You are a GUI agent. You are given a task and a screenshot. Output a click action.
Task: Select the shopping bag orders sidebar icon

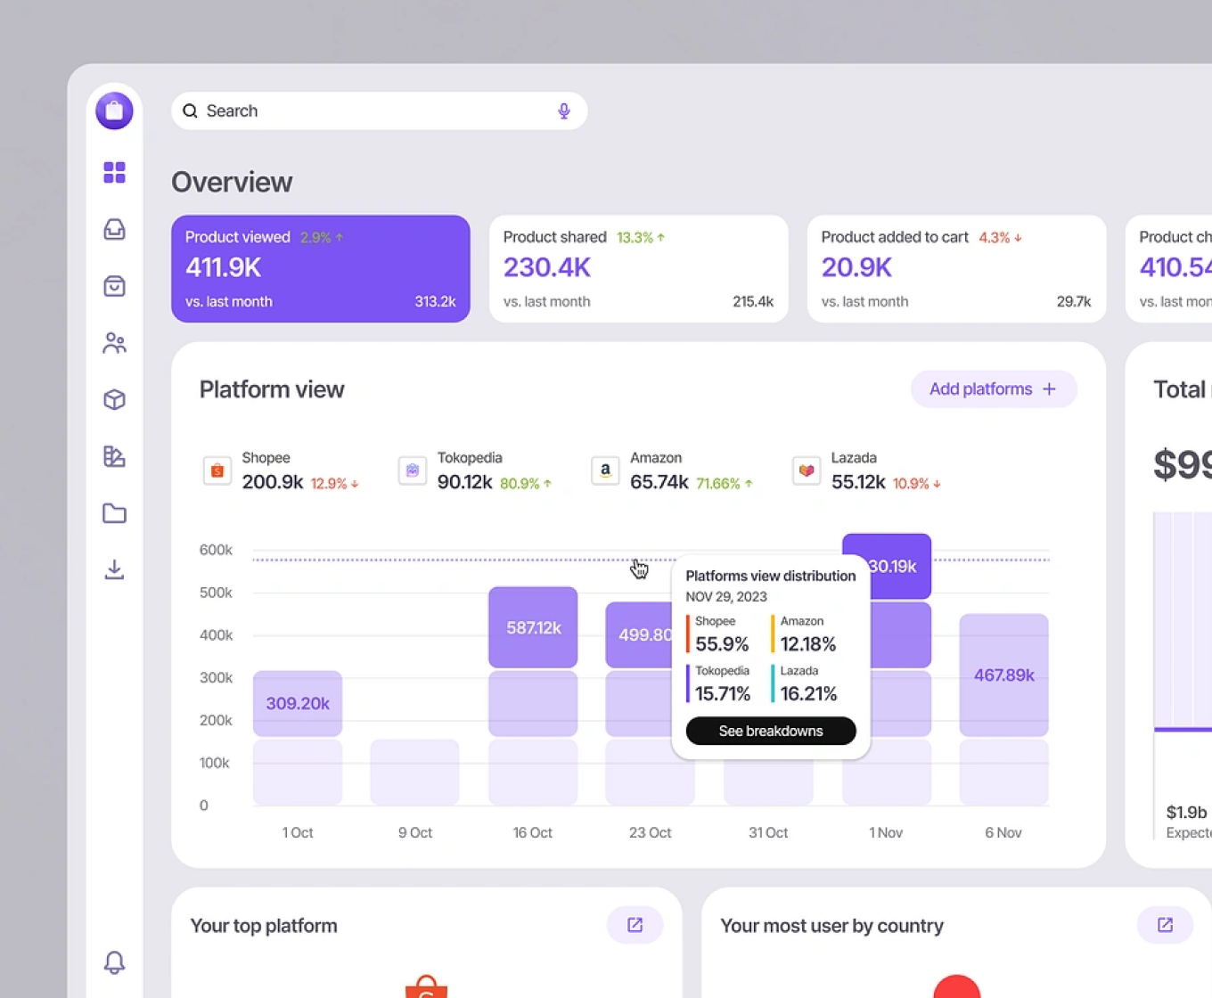tap(114, 286)
